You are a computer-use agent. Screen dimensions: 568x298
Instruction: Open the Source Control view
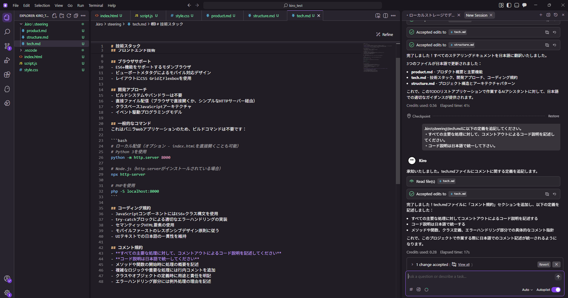[x=7, y=46]
